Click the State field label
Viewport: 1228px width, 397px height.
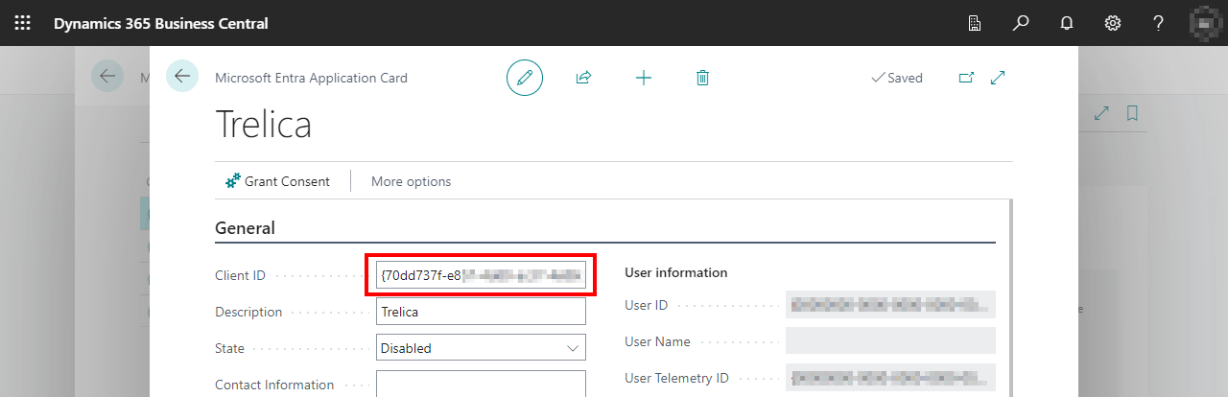point(229,348)
